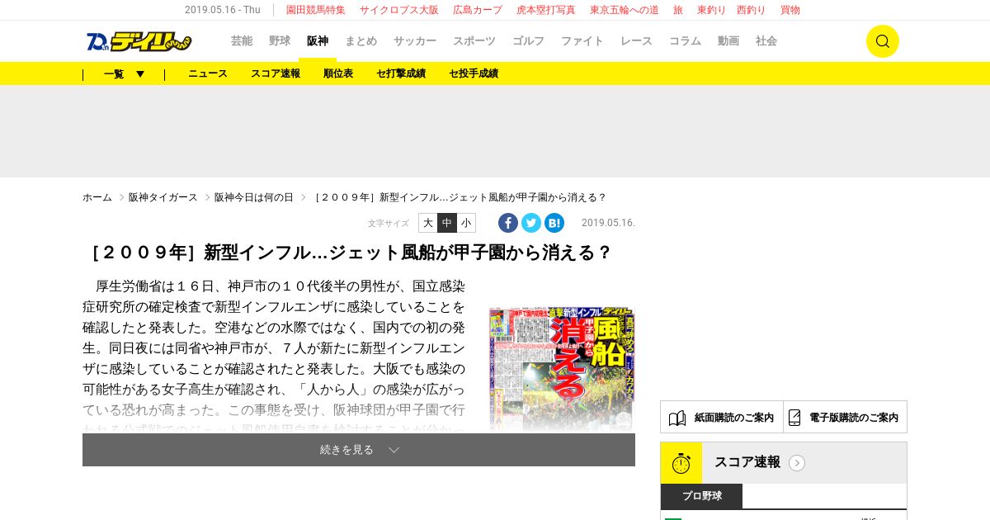Open サイクロプス大阪 top link
The height and width of the screenshot is (520, 990).
coord(399,10)
